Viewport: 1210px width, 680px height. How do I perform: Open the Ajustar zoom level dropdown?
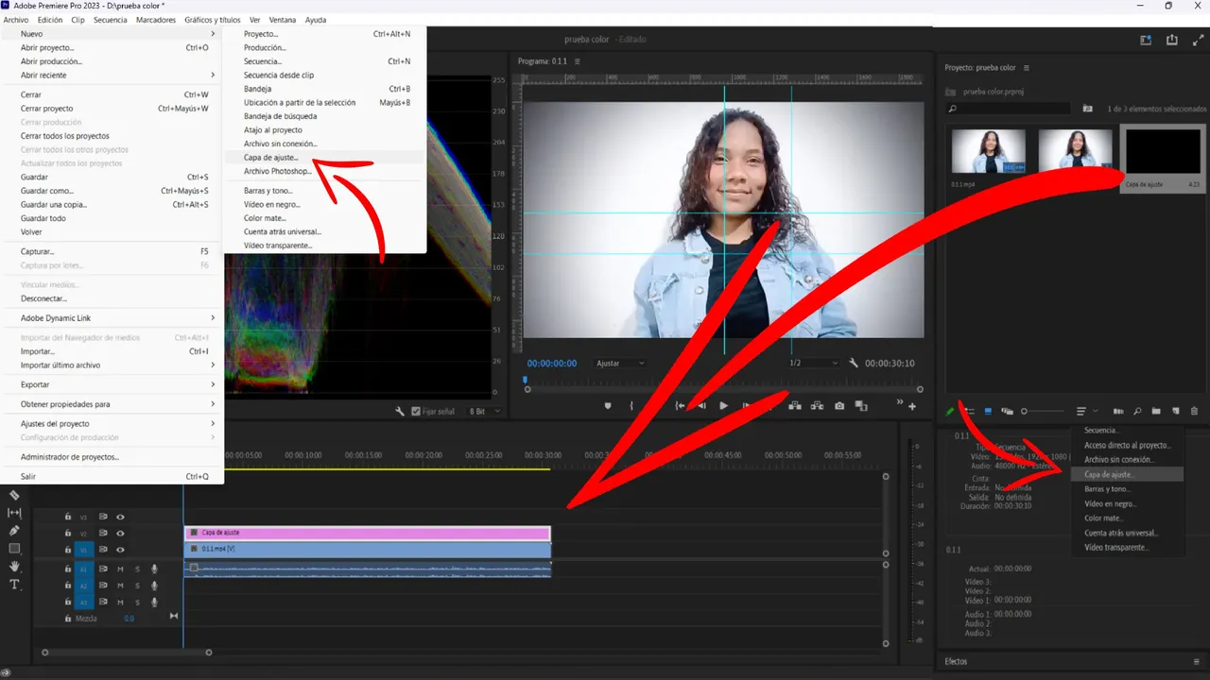pos(620,363)
